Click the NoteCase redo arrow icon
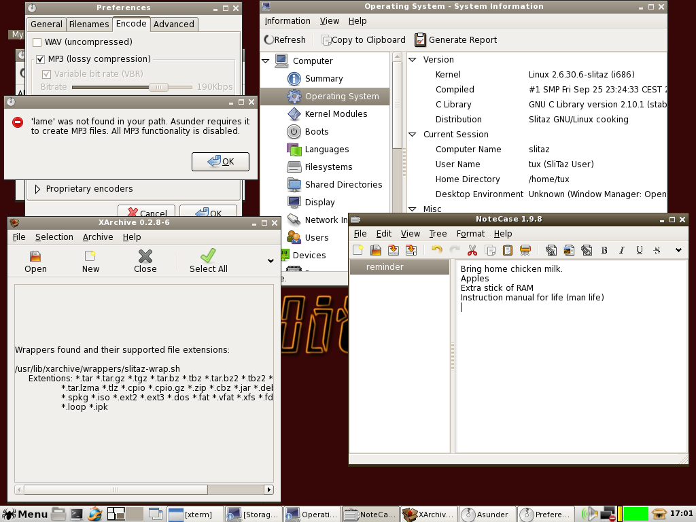The width and height of the screenshot is (696, 522). [x=455, y=250]
